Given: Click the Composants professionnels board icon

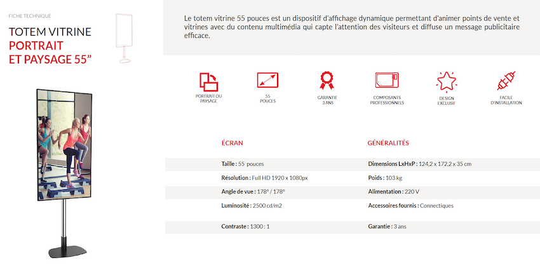Looking at the screenshot, I should [x=387, y=80].
